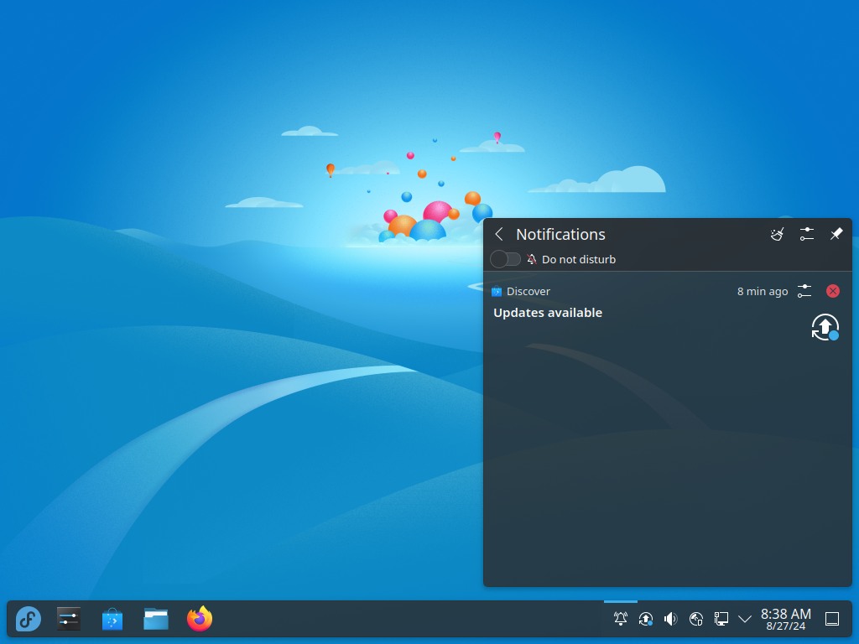Screen dimensions: 859x644
Task: Click Show Desktop button in panel
Action: click(x=832, y=619)
